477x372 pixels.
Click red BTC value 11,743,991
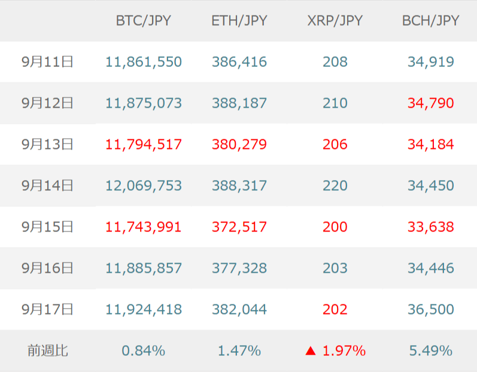143,227
